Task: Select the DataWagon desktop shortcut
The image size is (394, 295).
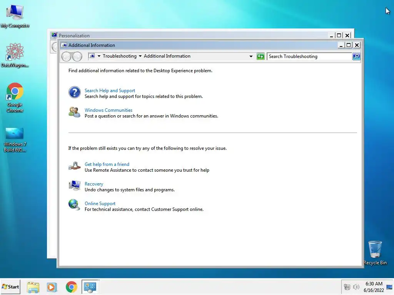Action: [x=15, y=55]
